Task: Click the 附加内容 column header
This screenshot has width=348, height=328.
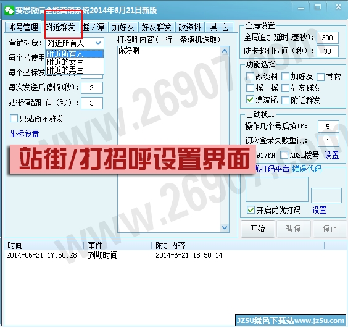Action: 238,246
